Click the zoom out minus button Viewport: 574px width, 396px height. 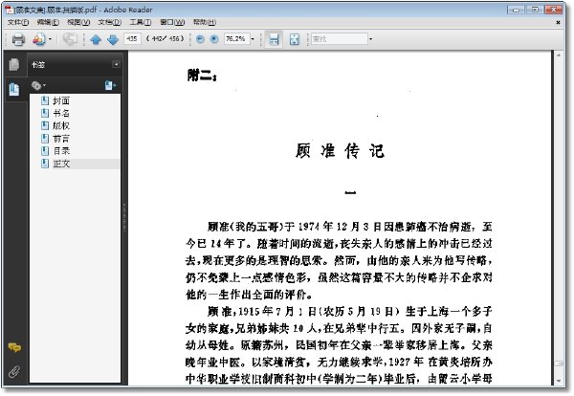pyautogui.click(x=200, y=39)
